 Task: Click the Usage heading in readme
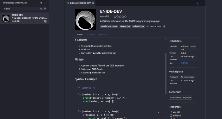[x=79, y=59]
